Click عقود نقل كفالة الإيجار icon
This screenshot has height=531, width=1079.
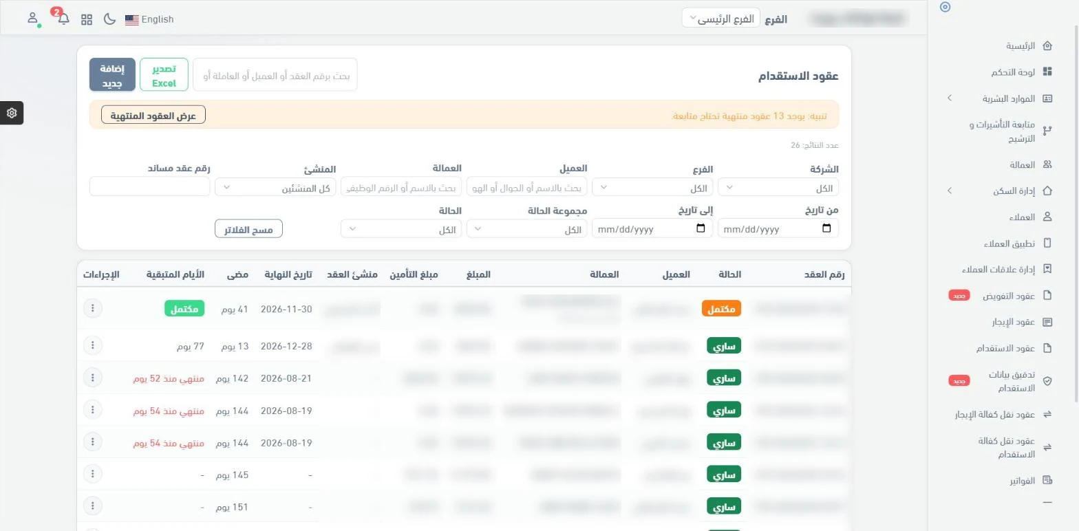coord(1047,414)
